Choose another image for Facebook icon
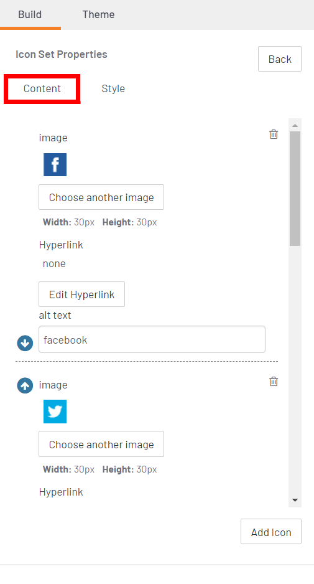 click(101, 197)
